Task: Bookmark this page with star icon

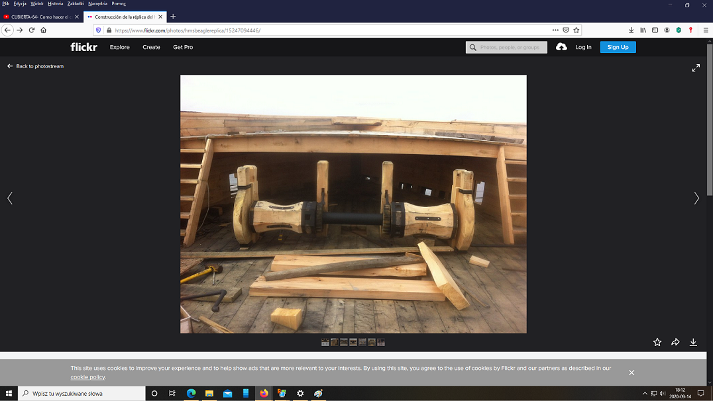Action: pyautogui.click(x=576, y=30)
